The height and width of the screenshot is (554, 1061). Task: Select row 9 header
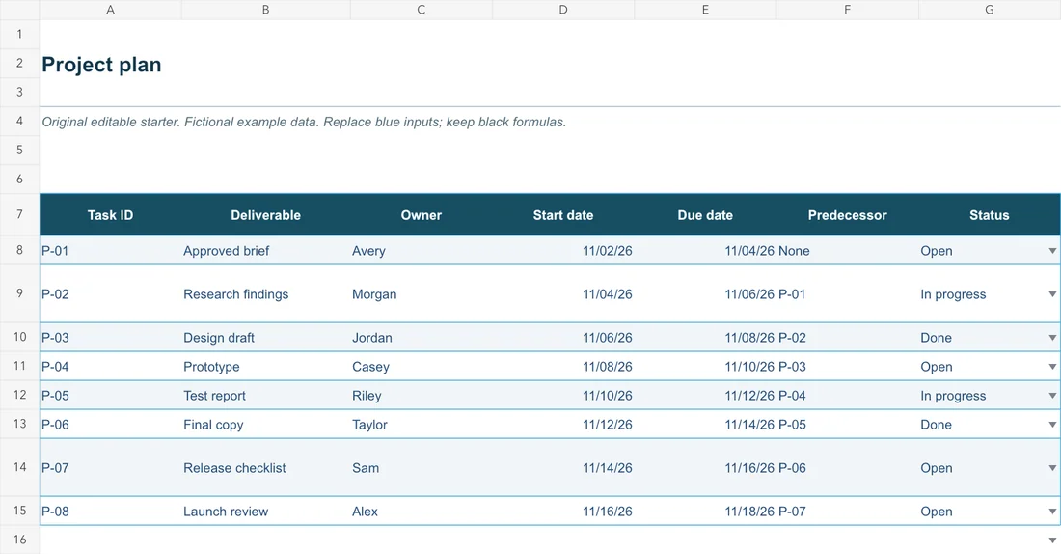pyautogui.click(x=19, y=294)
